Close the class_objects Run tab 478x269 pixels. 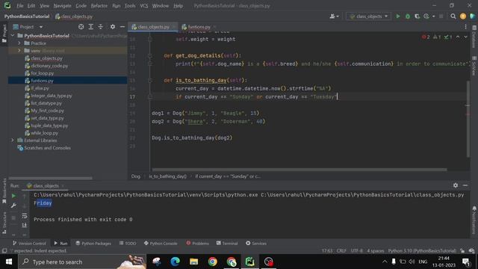63,185
